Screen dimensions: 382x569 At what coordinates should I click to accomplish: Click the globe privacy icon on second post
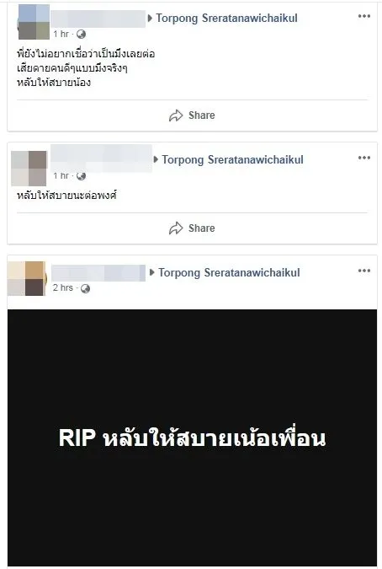coord(81,176)
